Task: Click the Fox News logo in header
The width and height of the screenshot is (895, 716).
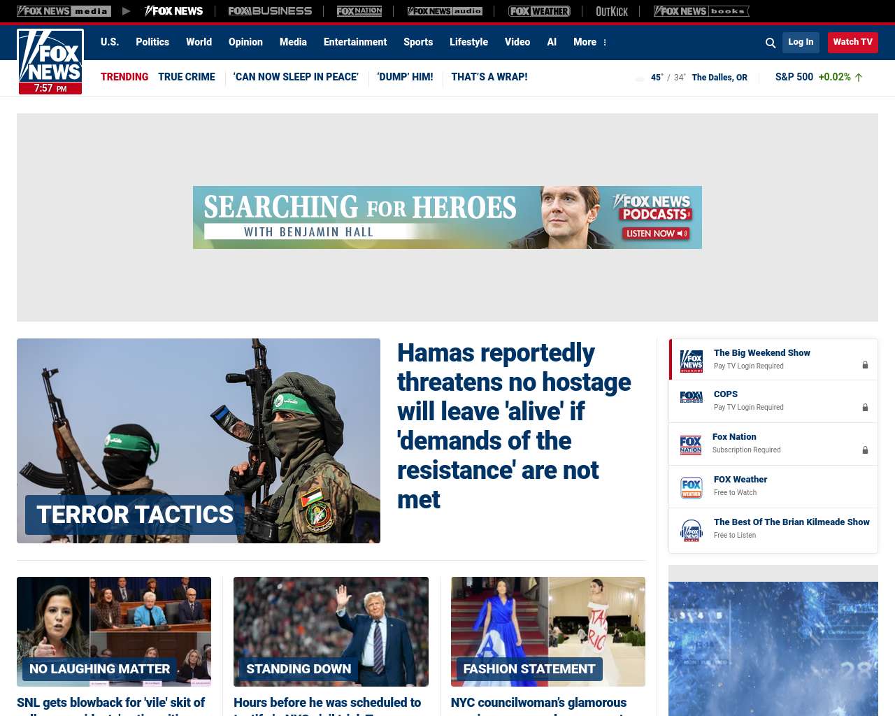Action: 50,56
